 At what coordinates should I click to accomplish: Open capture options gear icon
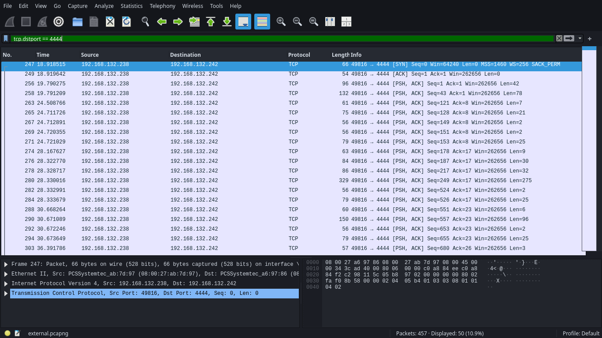[59, 22]
